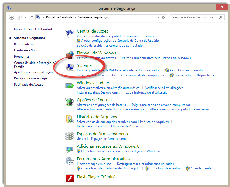Viewport: 230px width, 187px height.
Task: Open Programas category in sidebar
Action: 22,57
